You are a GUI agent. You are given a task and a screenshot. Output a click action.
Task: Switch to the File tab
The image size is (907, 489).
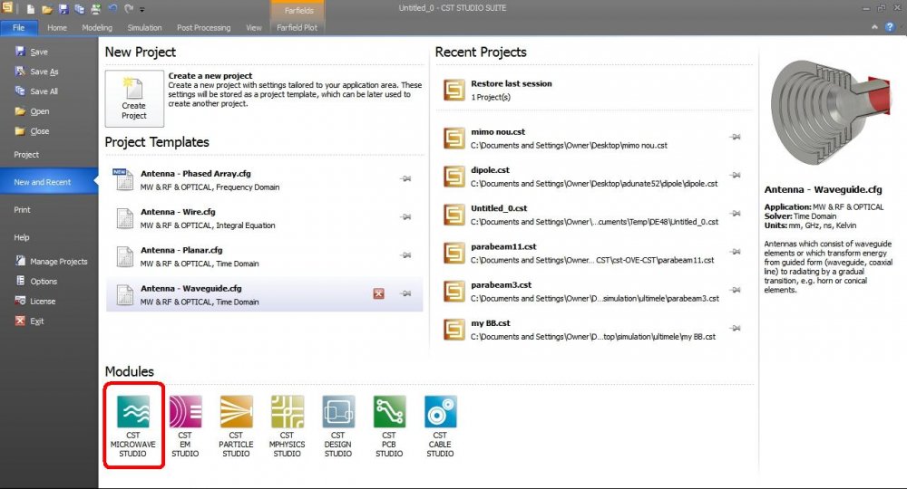point(19,27)
